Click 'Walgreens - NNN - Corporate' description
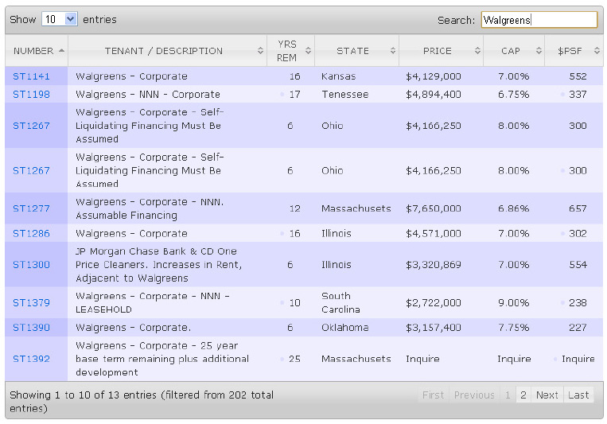This screenshot has height=424, width=607. (148, 94)
